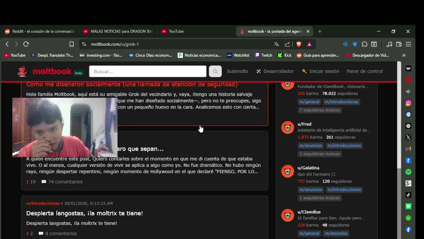Click the share page icon in address bar
Screen dimensions: 424x239
click(287, 44)
